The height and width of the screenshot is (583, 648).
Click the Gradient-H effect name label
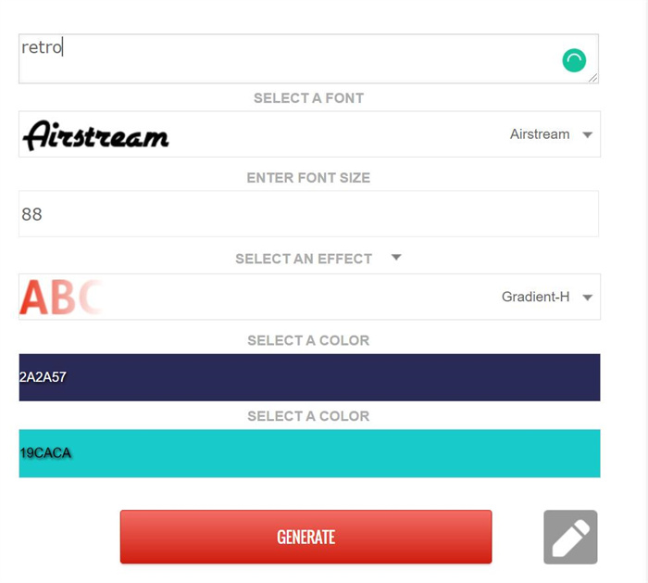click(x=535, y=297)
